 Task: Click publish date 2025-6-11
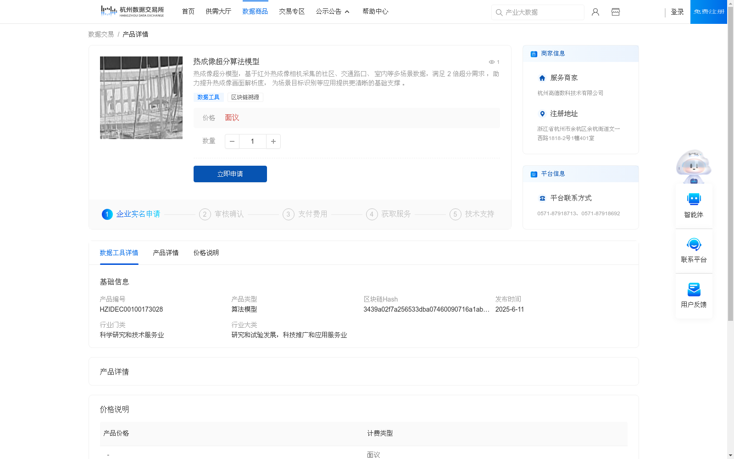(x=510, y=309)
